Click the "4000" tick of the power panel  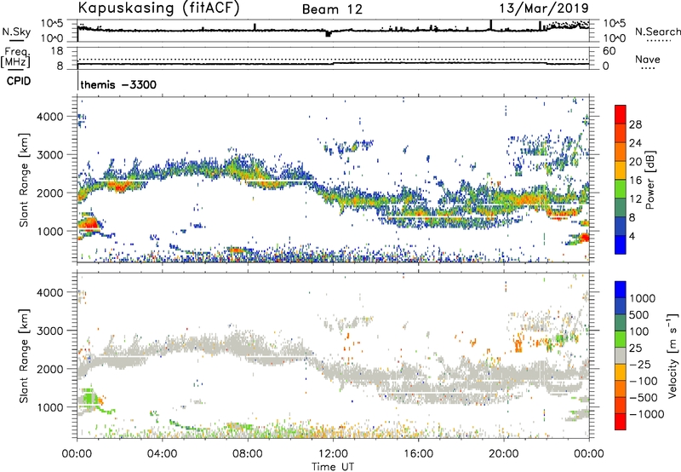click(49, 117)
